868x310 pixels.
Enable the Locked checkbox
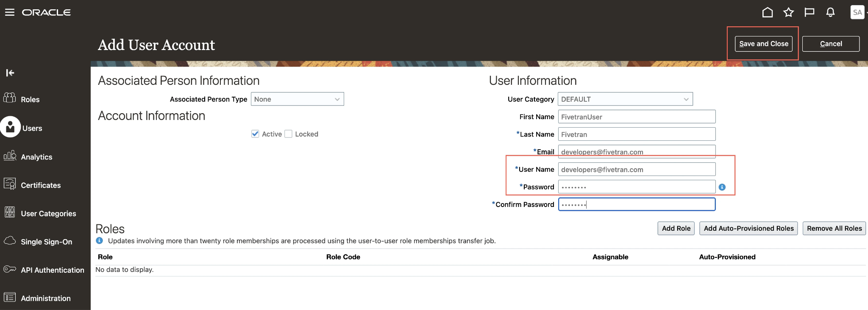(289, 134)
